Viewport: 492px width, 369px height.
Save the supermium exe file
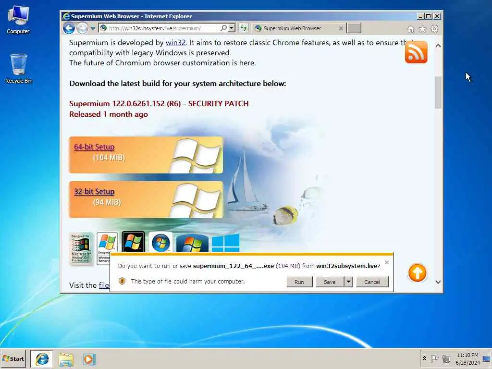(x=330, y=282)
